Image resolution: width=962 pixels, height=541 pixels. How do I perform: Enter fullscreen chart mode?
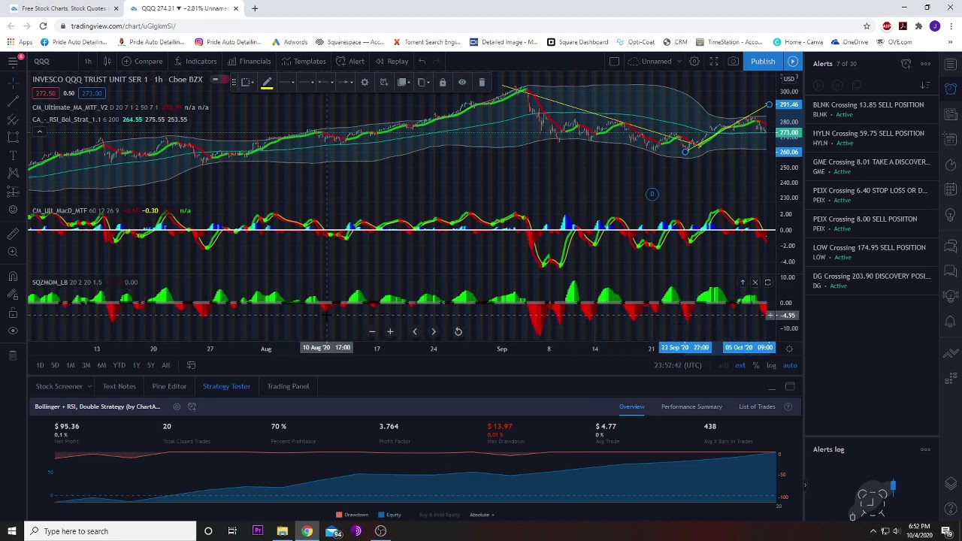point(714,62)
